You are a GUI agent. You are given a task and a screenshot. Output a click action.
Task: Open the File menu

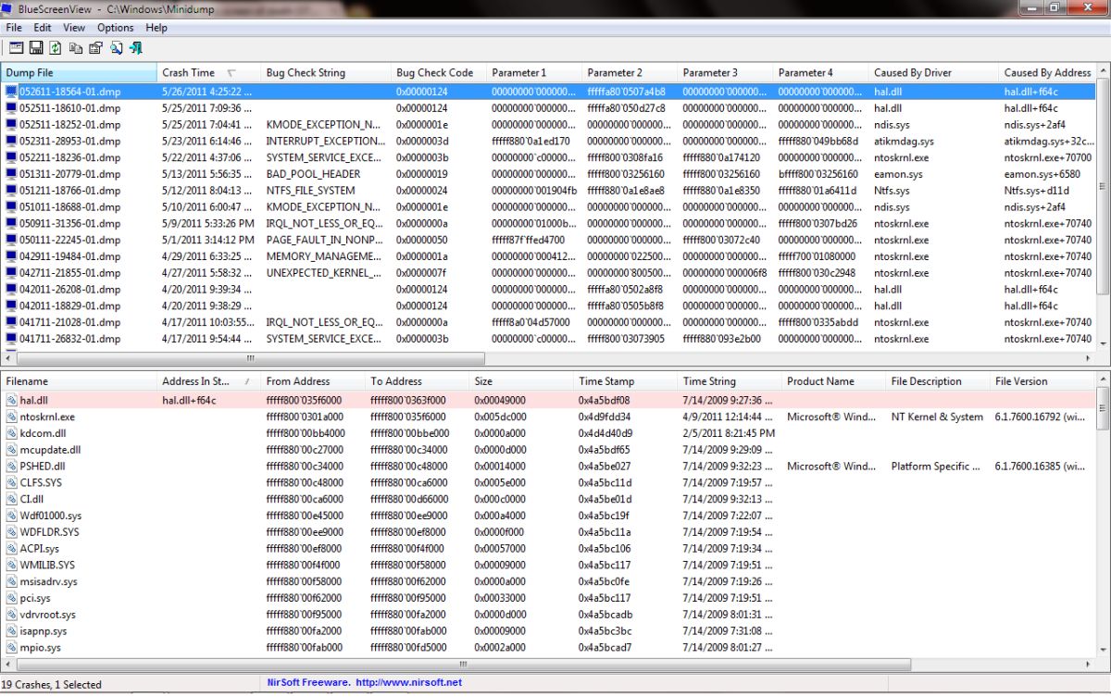(x=14, y=28)
